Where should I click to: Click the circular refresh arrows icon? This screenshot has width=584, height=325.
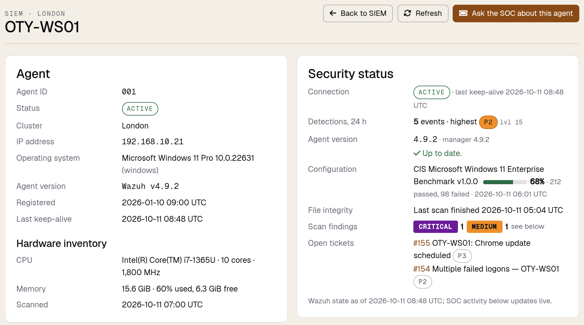(x=408, y=13)
